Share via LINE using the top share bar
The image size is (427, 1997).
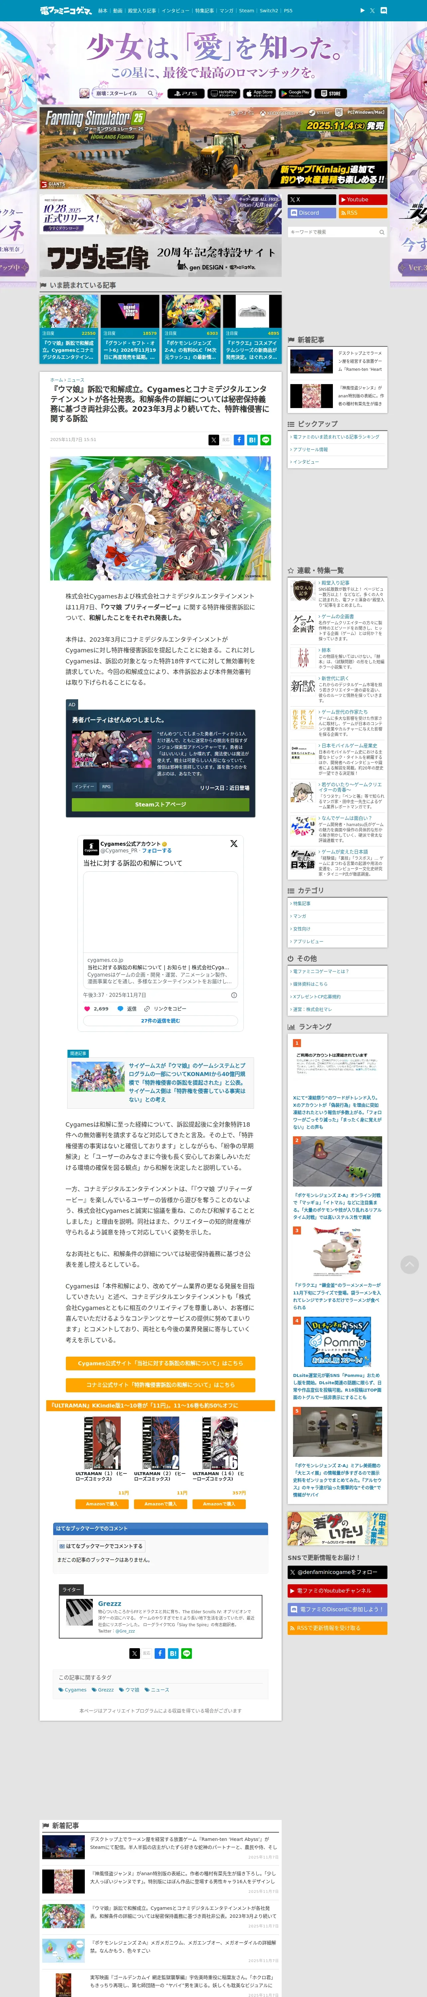pos(266,440)
